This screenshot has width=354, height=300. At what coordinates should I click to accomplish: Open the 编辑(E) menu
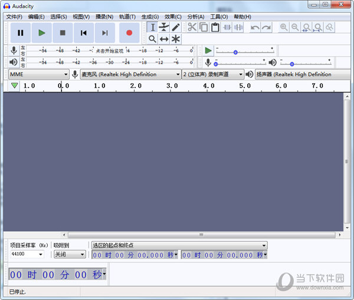pyautogui.click(x=36, y=17)
